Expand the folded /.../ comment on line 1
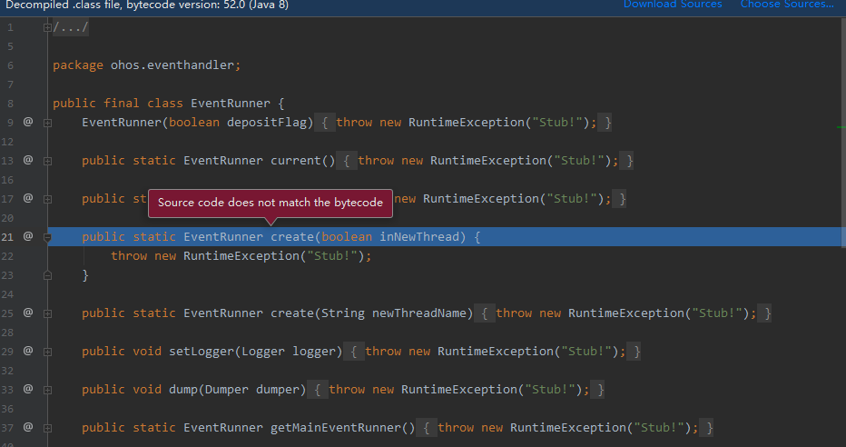The image size is (846, 447). tap(47, 27)
